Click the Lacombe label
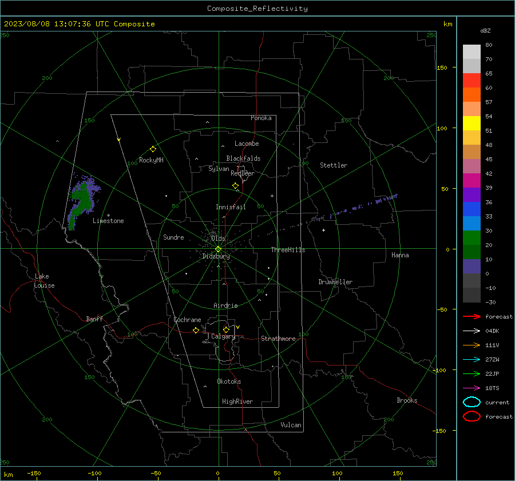The height and width of the screenshot is (481, 515). click(247, 144)
